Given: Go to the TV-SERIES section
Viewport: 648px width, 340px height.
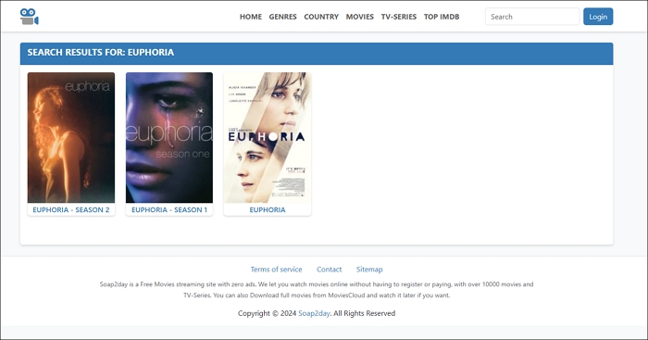Looking at the screenshot, I should click(x=398, y=17).
